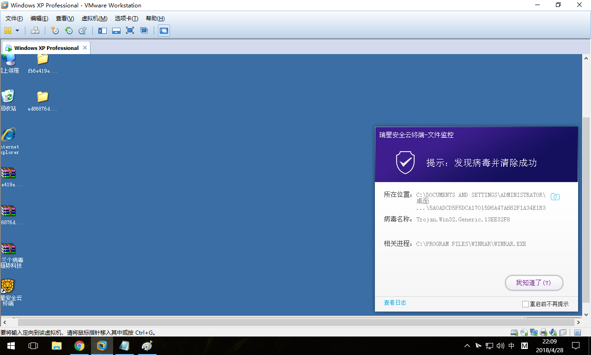Click the VMware printer status icon
The height and width of the screenshot is (355, 591).
[543, 332]
